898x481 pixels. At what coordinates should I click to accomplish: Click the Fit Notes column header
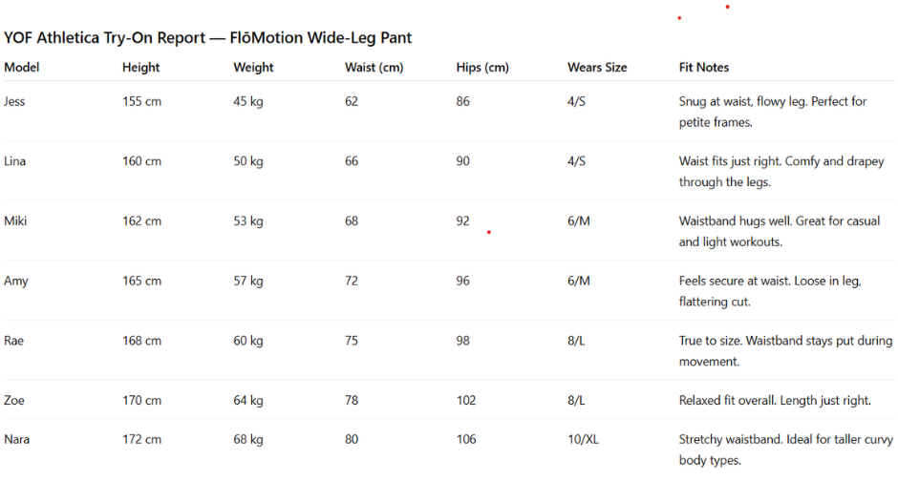click(704, 68)
